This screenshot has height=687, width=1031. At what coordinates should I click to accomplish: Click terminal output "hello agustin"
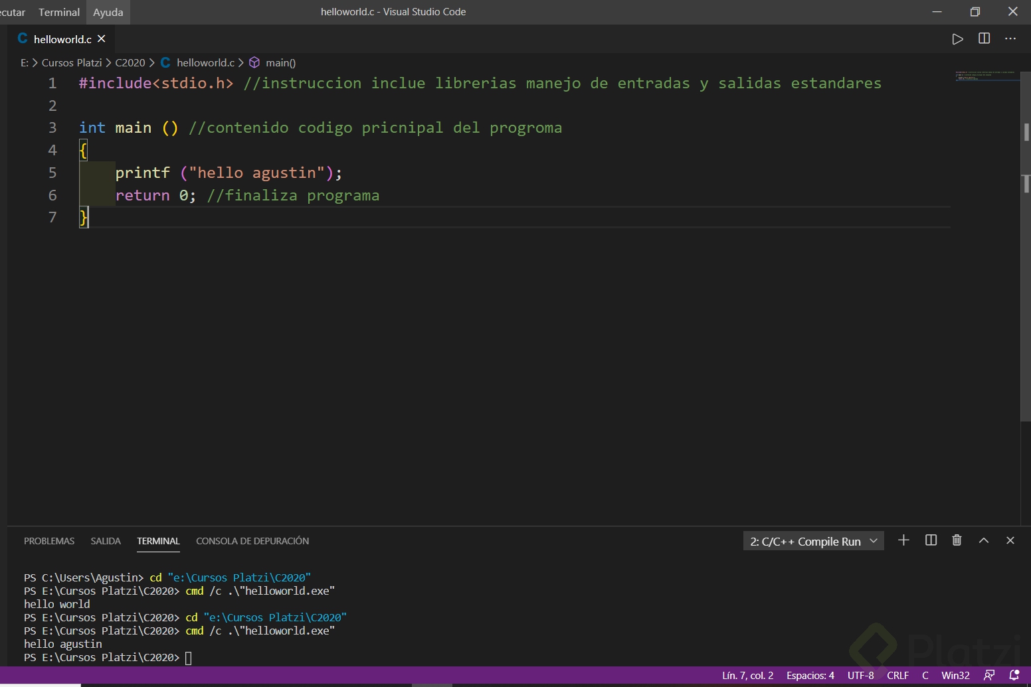point(63,644)
